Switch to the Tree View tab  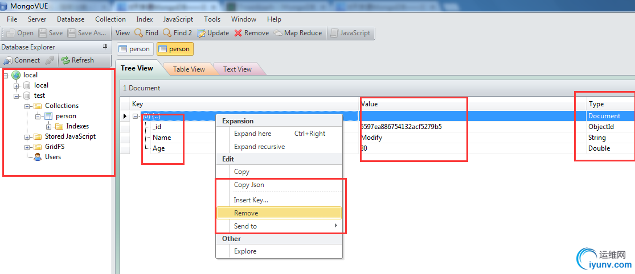point(137,68)
